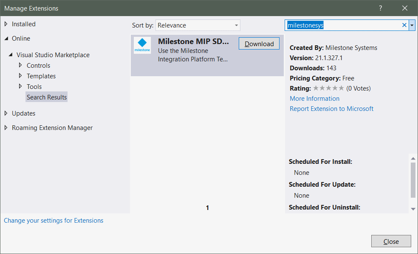Screen dimensions: 418x254
Task: Select Search Results in the tree
Action: (47, 97)
